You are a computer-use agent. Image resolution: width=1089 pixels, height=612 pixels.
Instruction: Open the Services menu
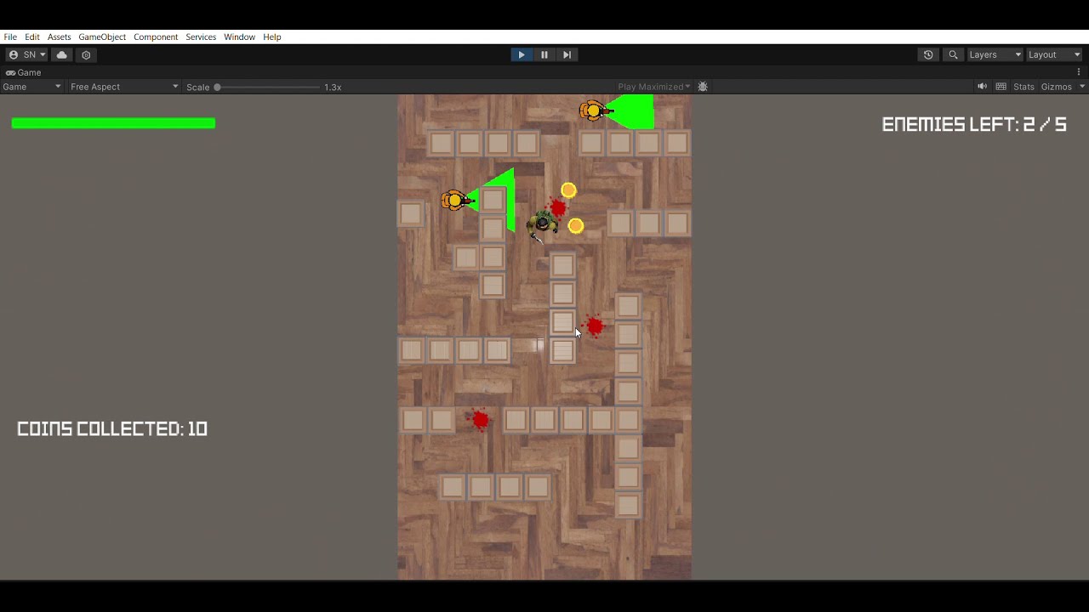(x=201, y=37)
